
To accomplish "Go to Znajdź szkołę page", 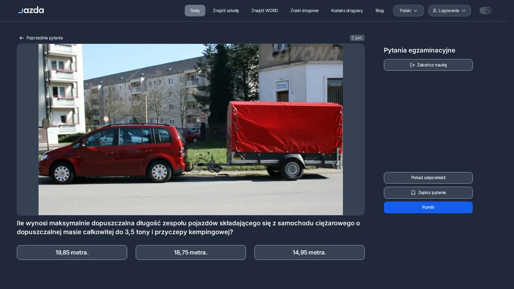I will click(x=226, y=11).
